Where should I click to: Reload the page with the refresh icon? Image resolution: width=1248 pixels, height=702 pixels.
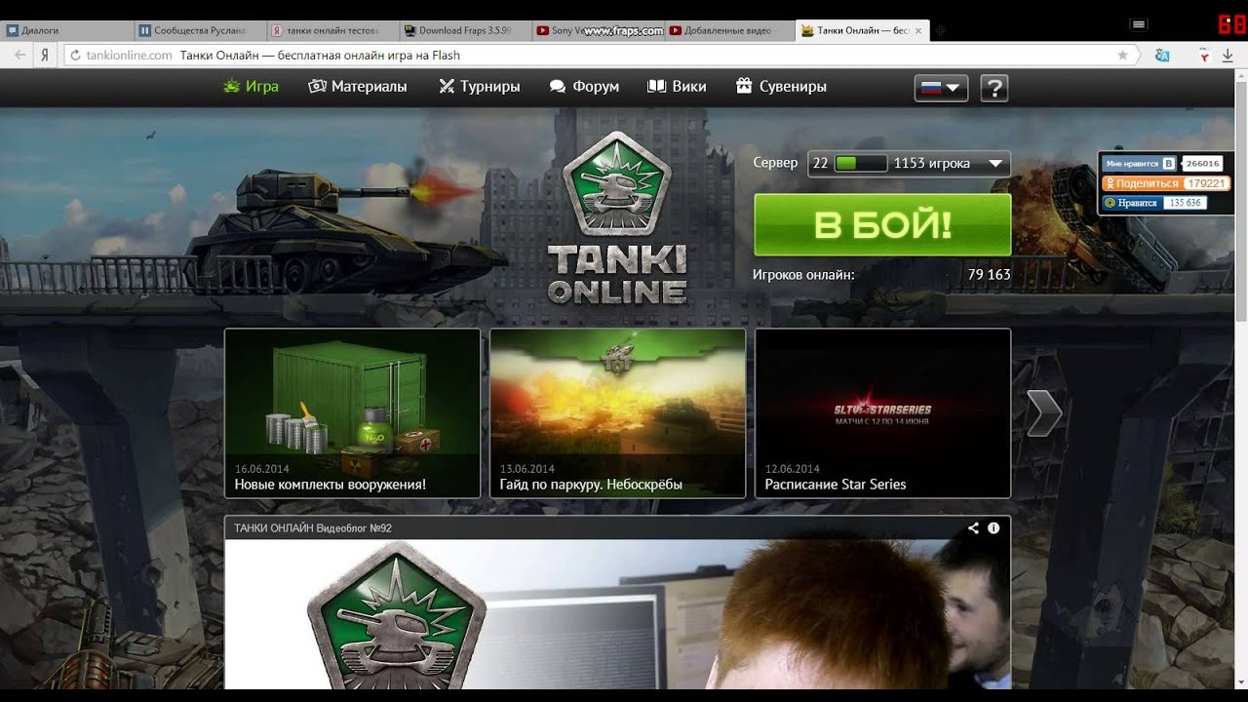(x=75, y=56)
